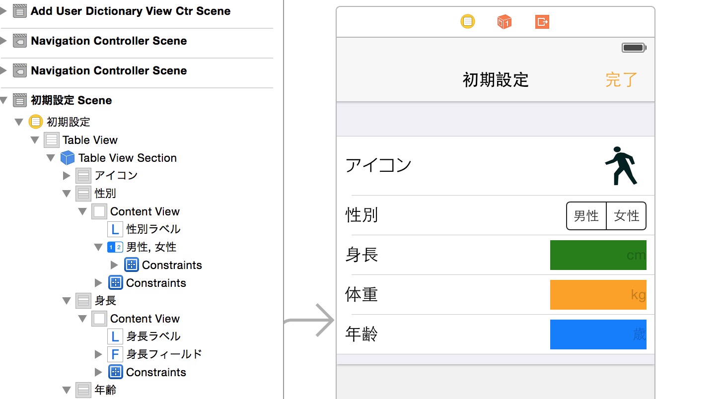The image size is (723, 399).
Task: Click the battery indicator in status bar
Action: coord(634,48)
